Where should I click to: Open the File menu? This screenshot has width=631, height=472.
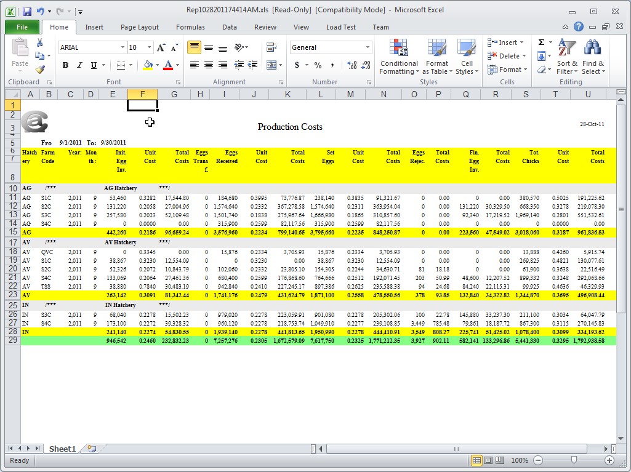22,26
